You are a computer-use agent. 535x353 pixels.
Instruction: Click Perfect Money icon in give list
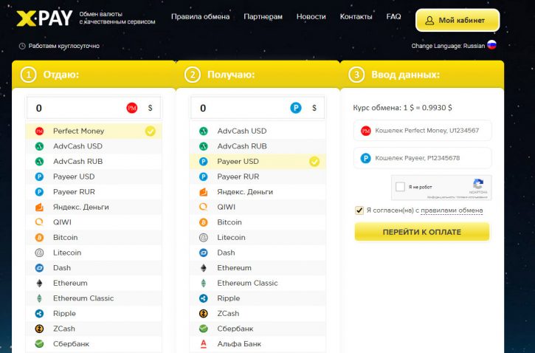(x=39, y=131)
